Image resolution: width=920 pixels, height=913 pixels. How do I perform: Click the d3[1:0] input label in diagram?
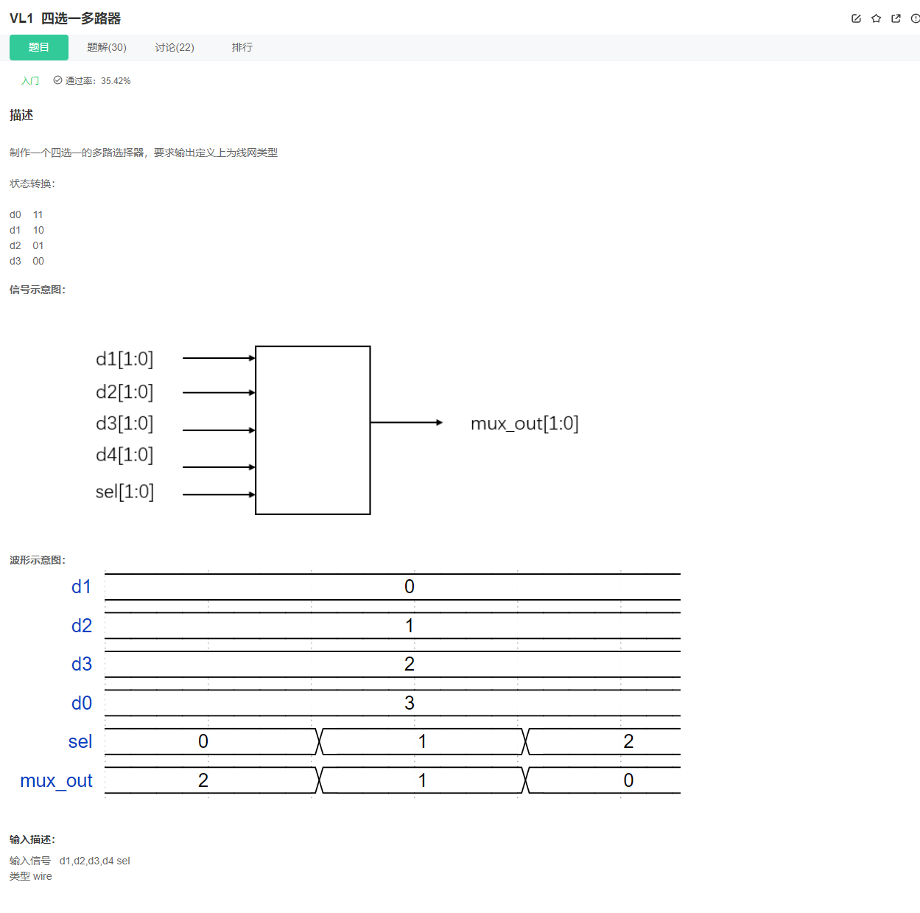coord(124,424)
